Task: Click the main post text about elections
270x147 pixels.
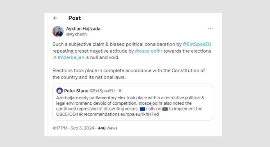Action: pos(132,61)
